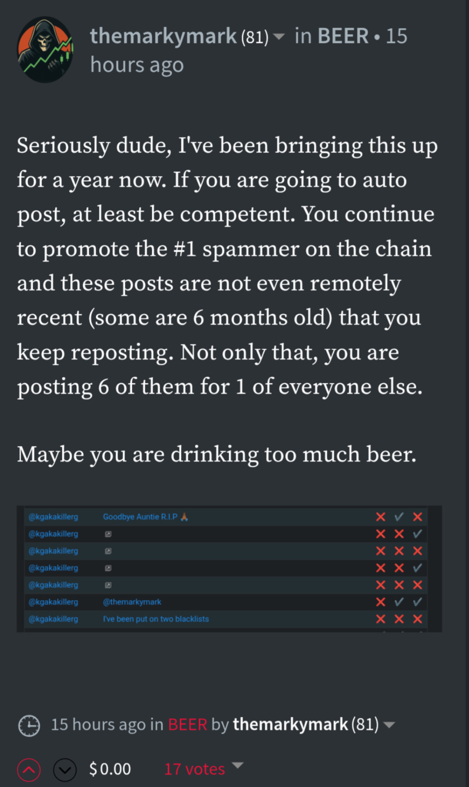Click the $0.00 payout amount
This screenshot has height=787, width=469.
[110, 769]
